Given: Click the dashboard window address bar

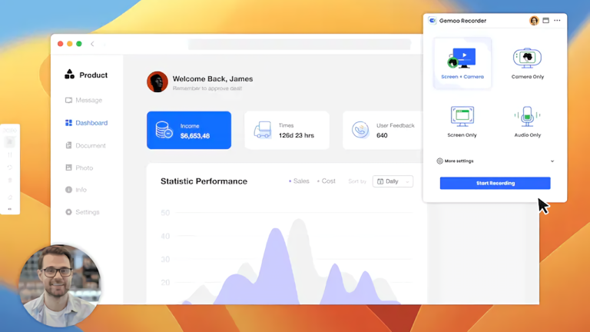Looking at the screenshot, I should pyautogui.click(x=299, y=44).
